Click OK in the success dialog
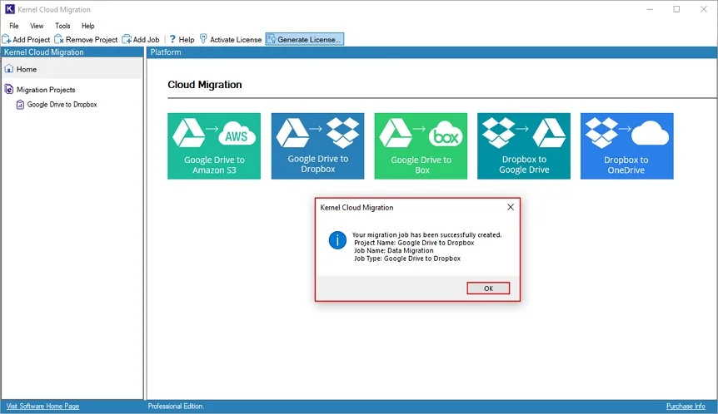 488,288
